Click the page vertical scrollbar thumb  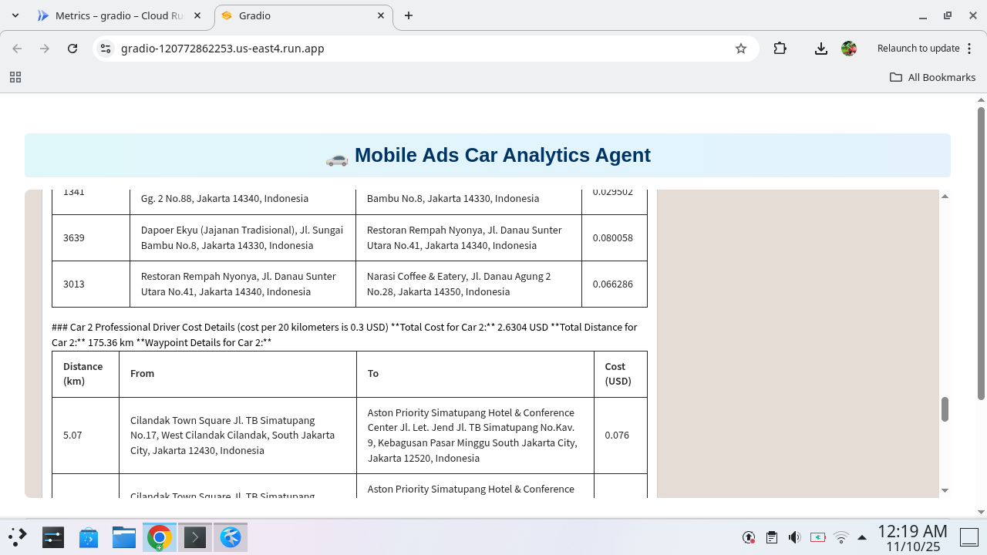click(982, 254)
